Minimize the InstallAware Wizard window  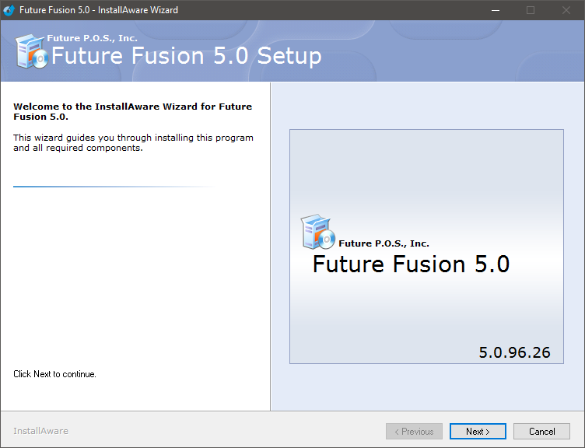(x=495, y=10)
